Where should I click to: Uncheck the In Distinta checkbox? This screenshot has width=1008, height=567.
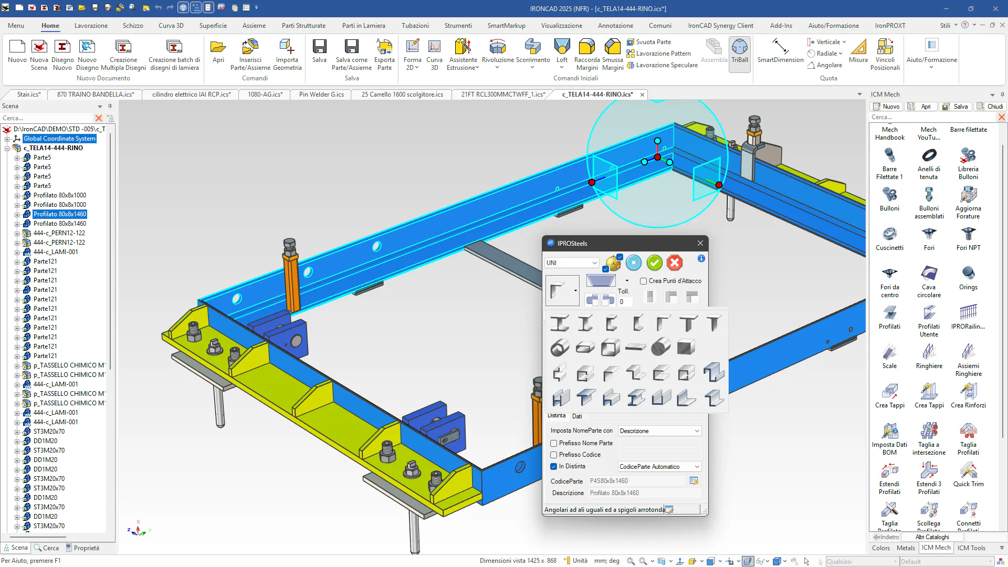553,466
